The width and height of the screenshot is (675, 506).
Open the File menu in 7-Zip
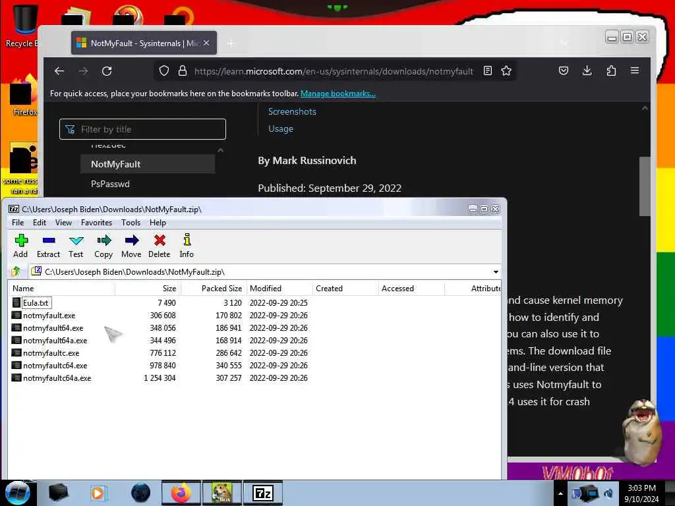[x=18, y=223]
